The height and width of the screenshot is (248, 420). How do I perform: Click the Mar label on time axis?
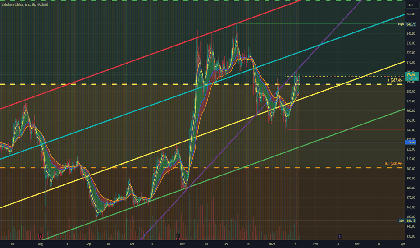(357, 244)
